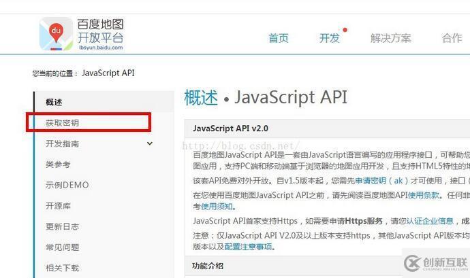The height and width of the screenshot is (278, 470).
Task: Follow the 配置注意事项 link
Action: 248,247
